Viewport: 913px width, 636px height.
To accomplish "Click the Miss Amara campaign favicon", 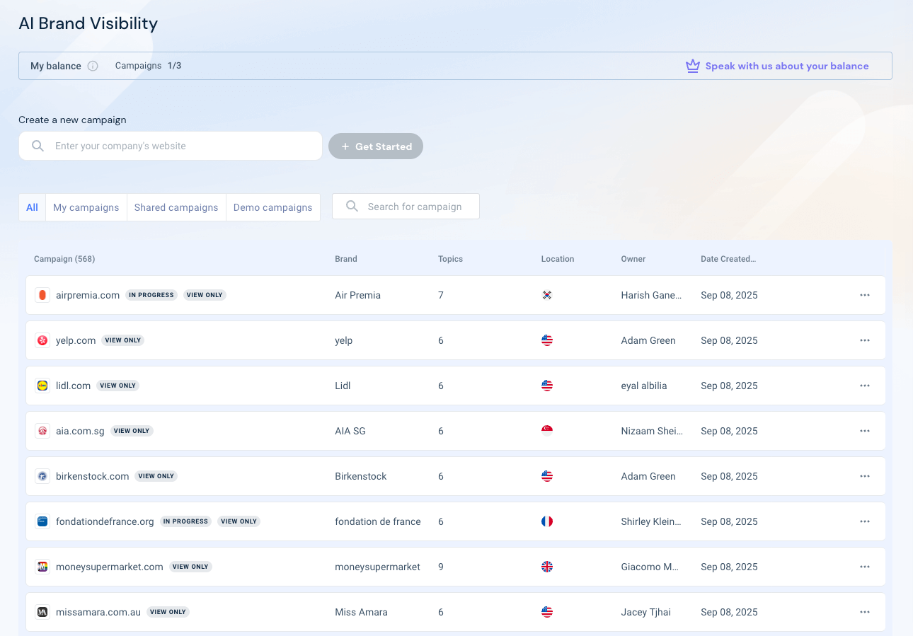I will coord(42,611).
